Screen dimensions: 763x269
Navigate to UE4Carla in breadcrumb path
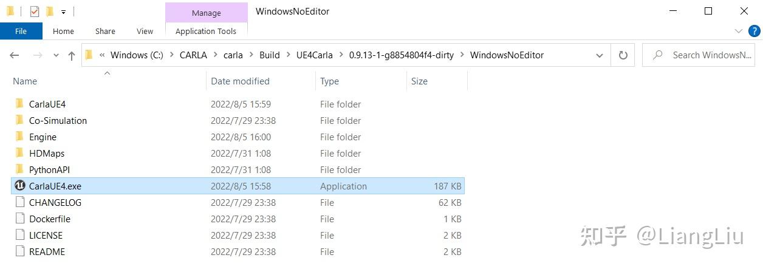(x=314, y=55)
